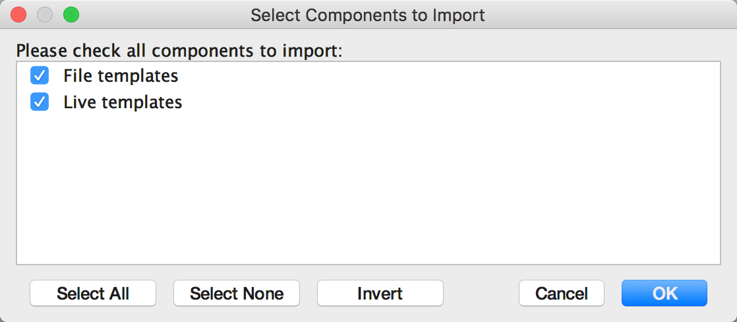The width and height of the screenshot is (737, 322).
Task: Cancel the import dialog
Action: [x=562, y=293]
